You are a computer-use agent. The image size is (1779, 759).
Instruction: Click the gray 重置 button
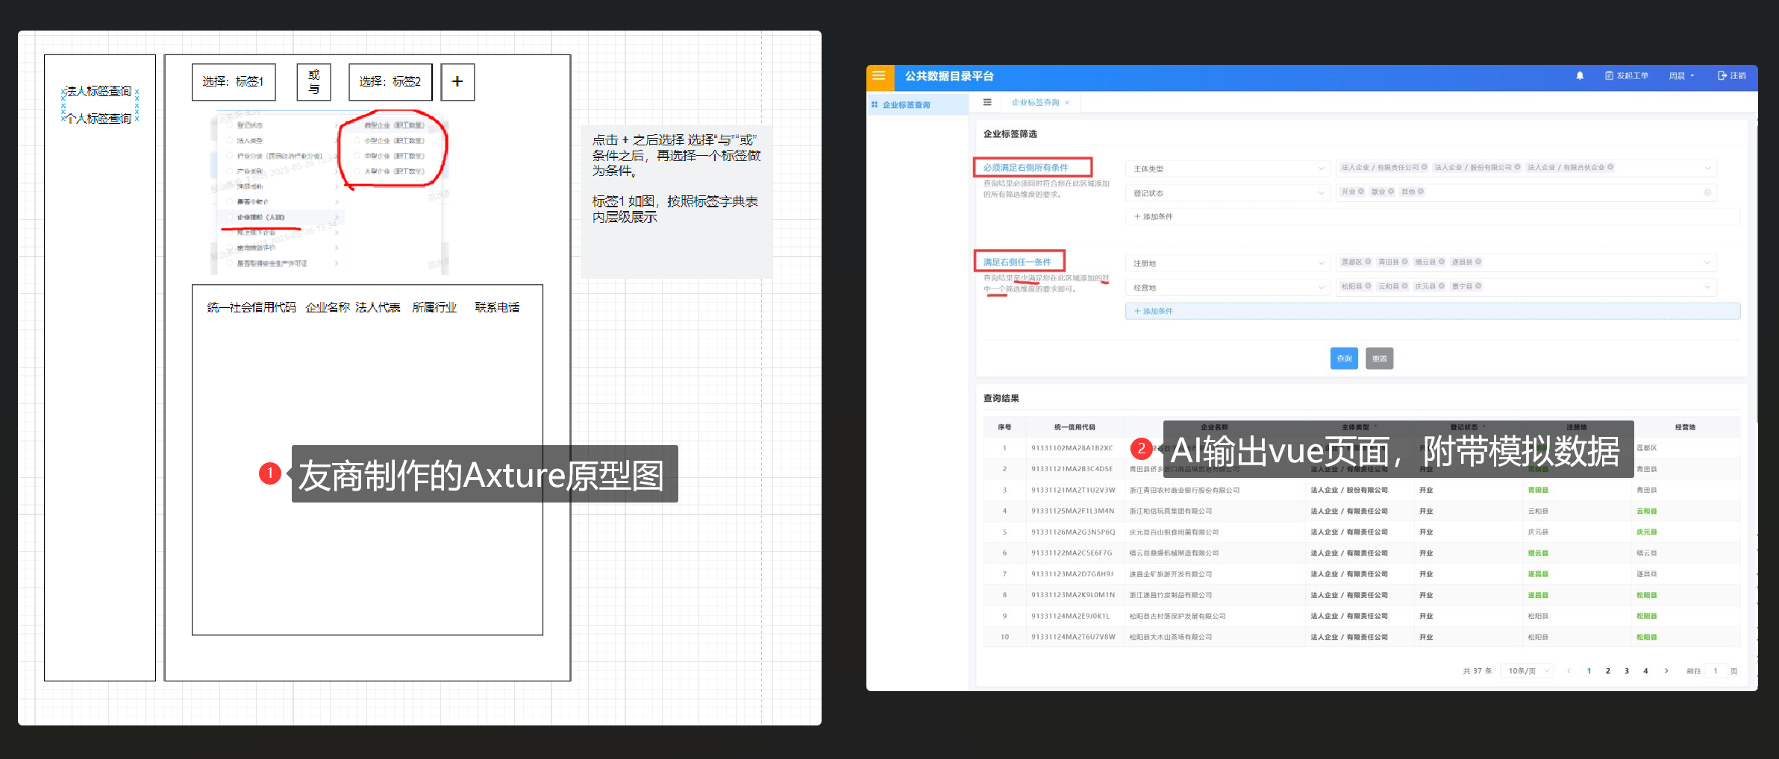tap(1379, 359)
